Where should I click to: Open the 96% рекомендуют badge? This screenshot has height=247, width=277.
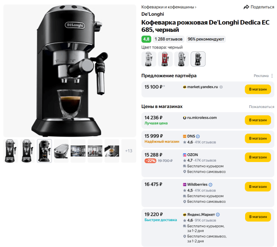(206, 39)
